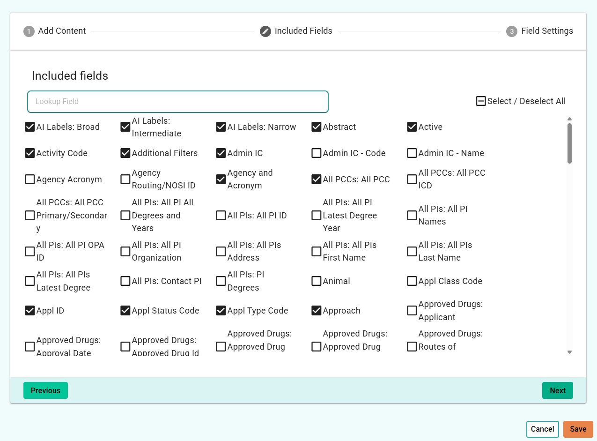The image size is (597, 441).
Task: Uncheck the Admin IC checkbox
Action: pyautogui.click(x=221, y=153)
